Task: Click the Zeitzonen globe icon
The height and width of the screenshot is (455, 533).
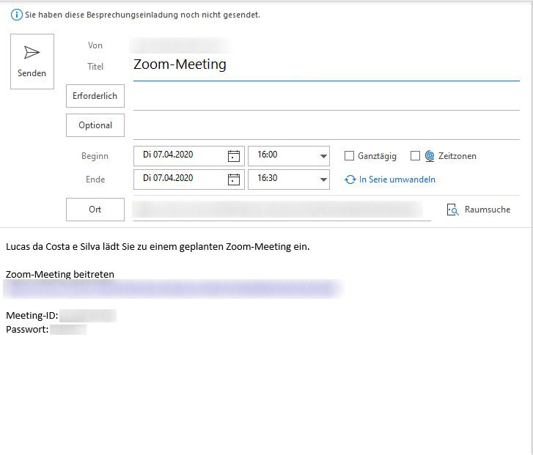Action: click(430, 156)
